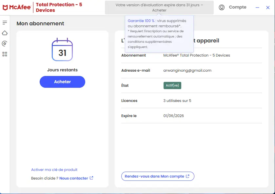Click the text 3 utilisées sur 5

(x=177, y=101)
